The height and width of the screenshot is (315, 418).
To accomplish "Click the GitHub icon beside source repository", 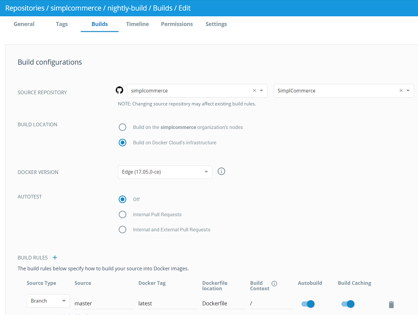I will [x=119, y=90].
